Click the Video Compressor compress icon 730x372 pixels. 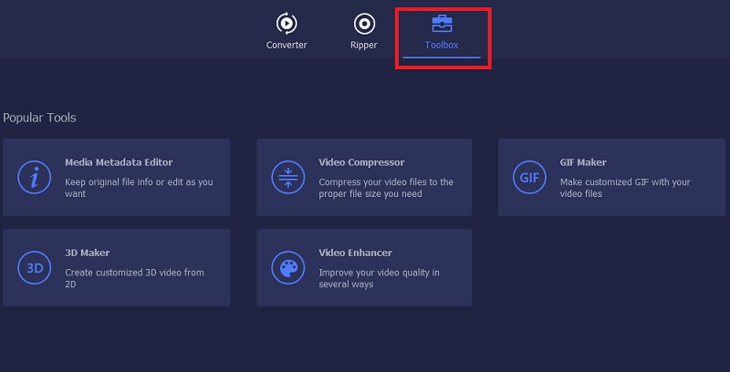tap(287, 177)
